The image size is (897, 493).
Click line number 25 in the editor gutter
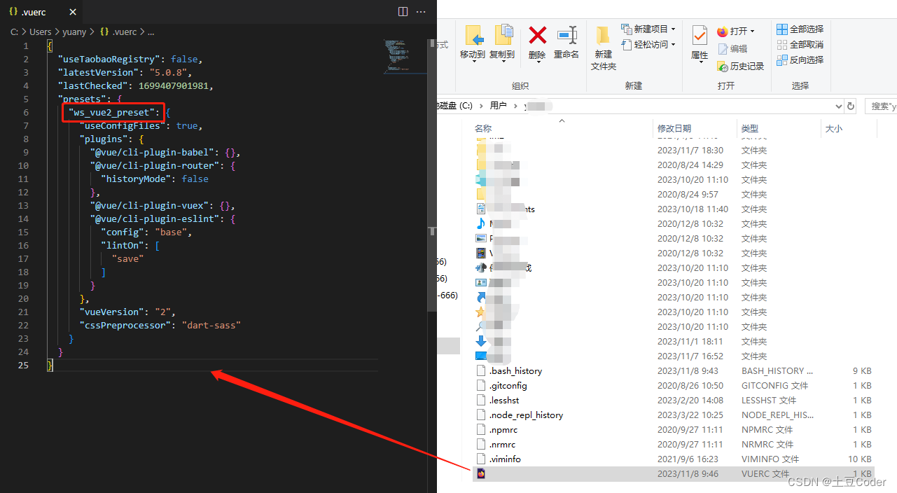24,365
